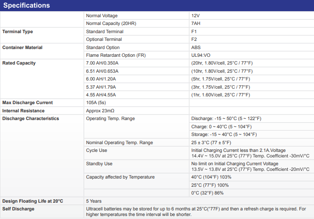Select the Cycle Use cell

click(x=97, y=151)
